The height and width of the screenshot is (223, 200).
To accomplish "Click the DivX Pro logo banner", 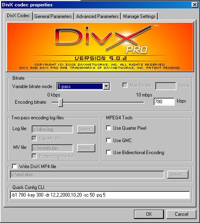I will (x=100, y=47).
